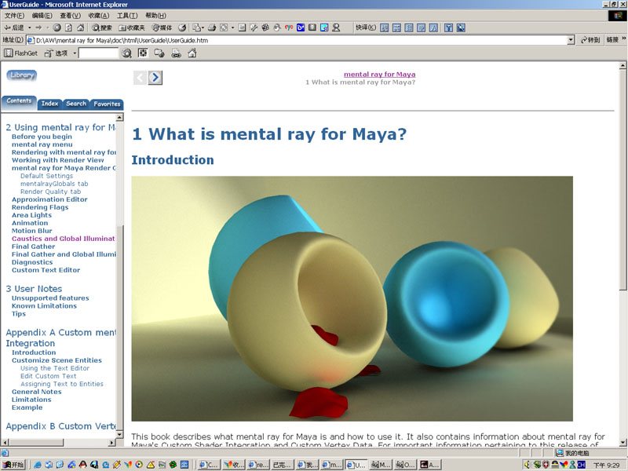
Task: Switch to the Search tab
Action: coord(76,104)
